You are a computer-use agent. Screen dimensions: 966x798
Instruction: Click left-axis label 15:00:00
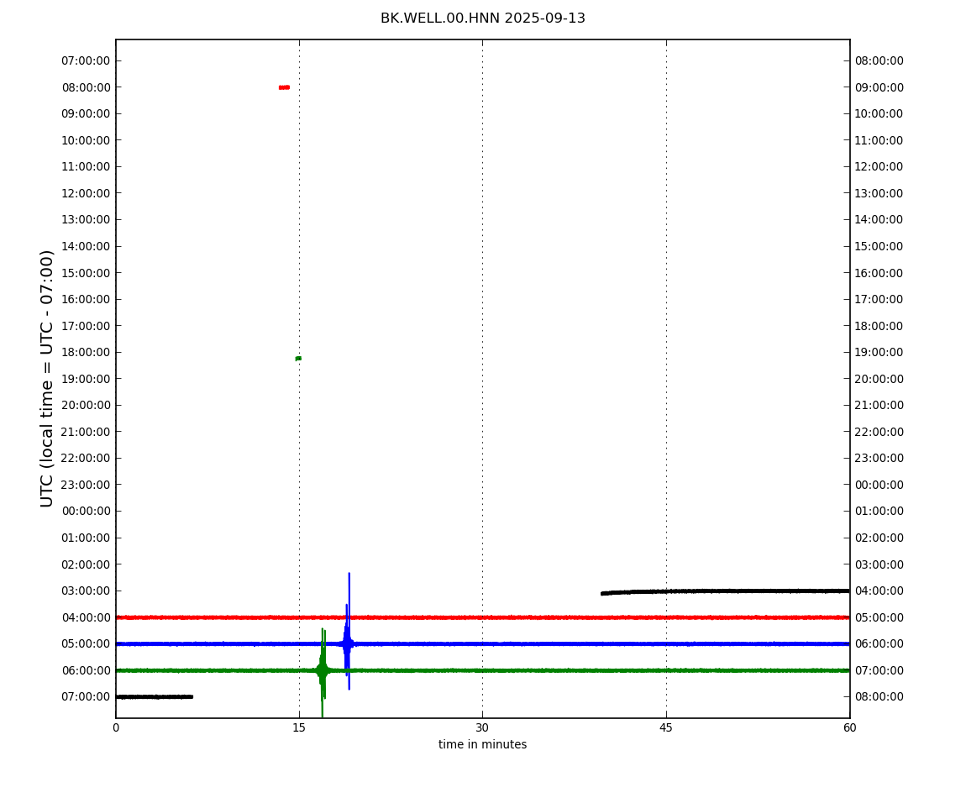tap(87, 273)
